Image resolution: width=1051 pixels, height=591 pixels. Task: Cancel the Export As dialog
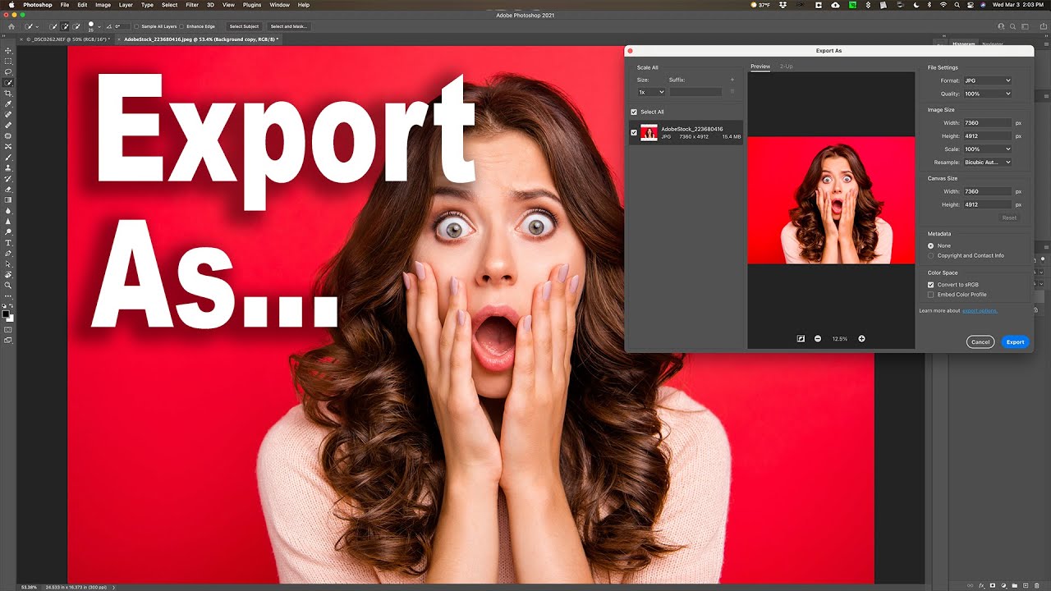(x=980, y=342)
